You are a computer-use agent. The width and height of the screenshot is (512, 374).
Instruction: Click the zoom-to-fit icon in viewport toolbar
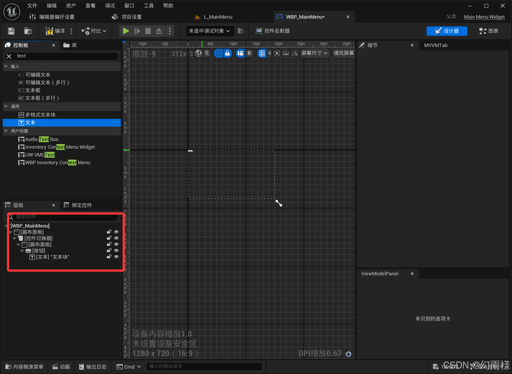pyautogui.click(x=277, y=53)
